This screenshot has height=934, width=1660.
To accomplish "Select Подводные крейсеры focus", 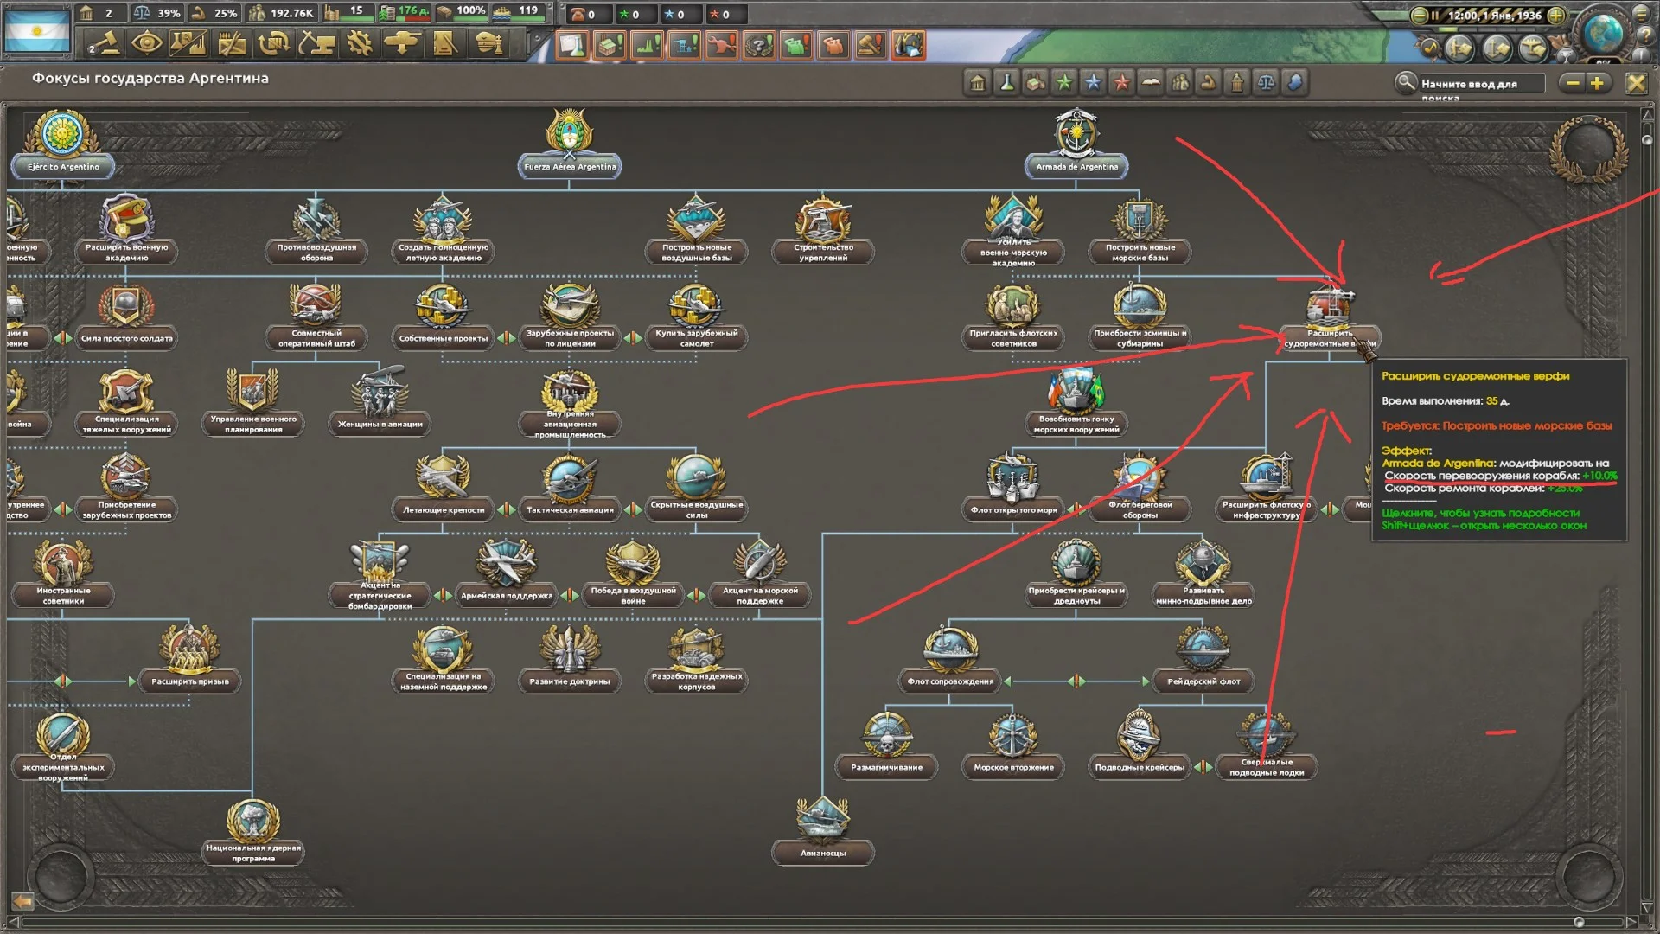I will [1140, 746].
